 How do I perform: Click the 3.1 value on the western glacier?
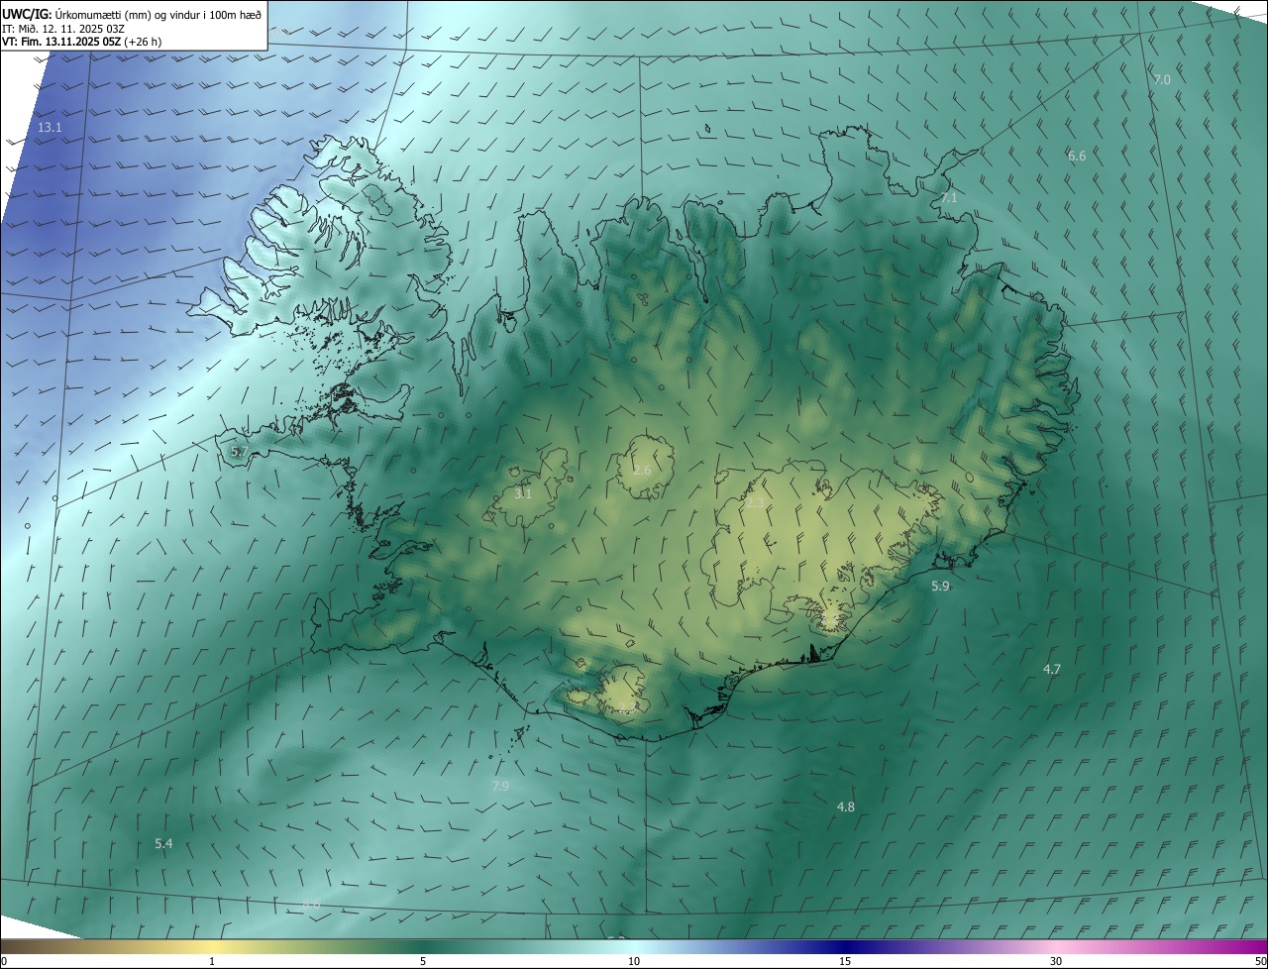tap(523, 493)
